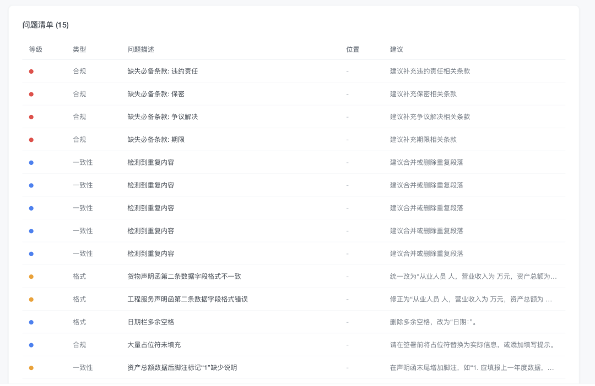This screenshot has width=595, height=386.
Task: Click the 等级 column header
Action: pos(36,49)
